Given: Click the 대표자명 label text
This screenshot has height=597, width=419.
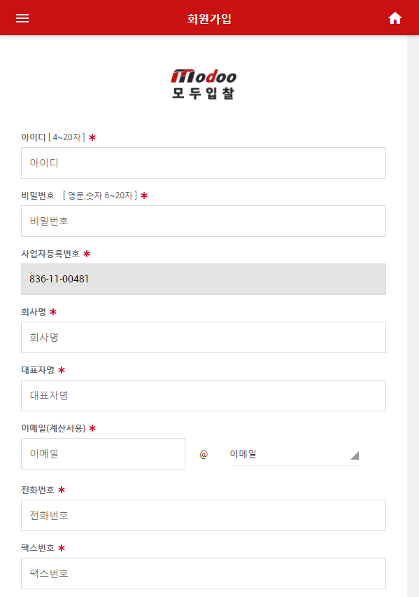Looking at the screenshot, I should (38, 370).
